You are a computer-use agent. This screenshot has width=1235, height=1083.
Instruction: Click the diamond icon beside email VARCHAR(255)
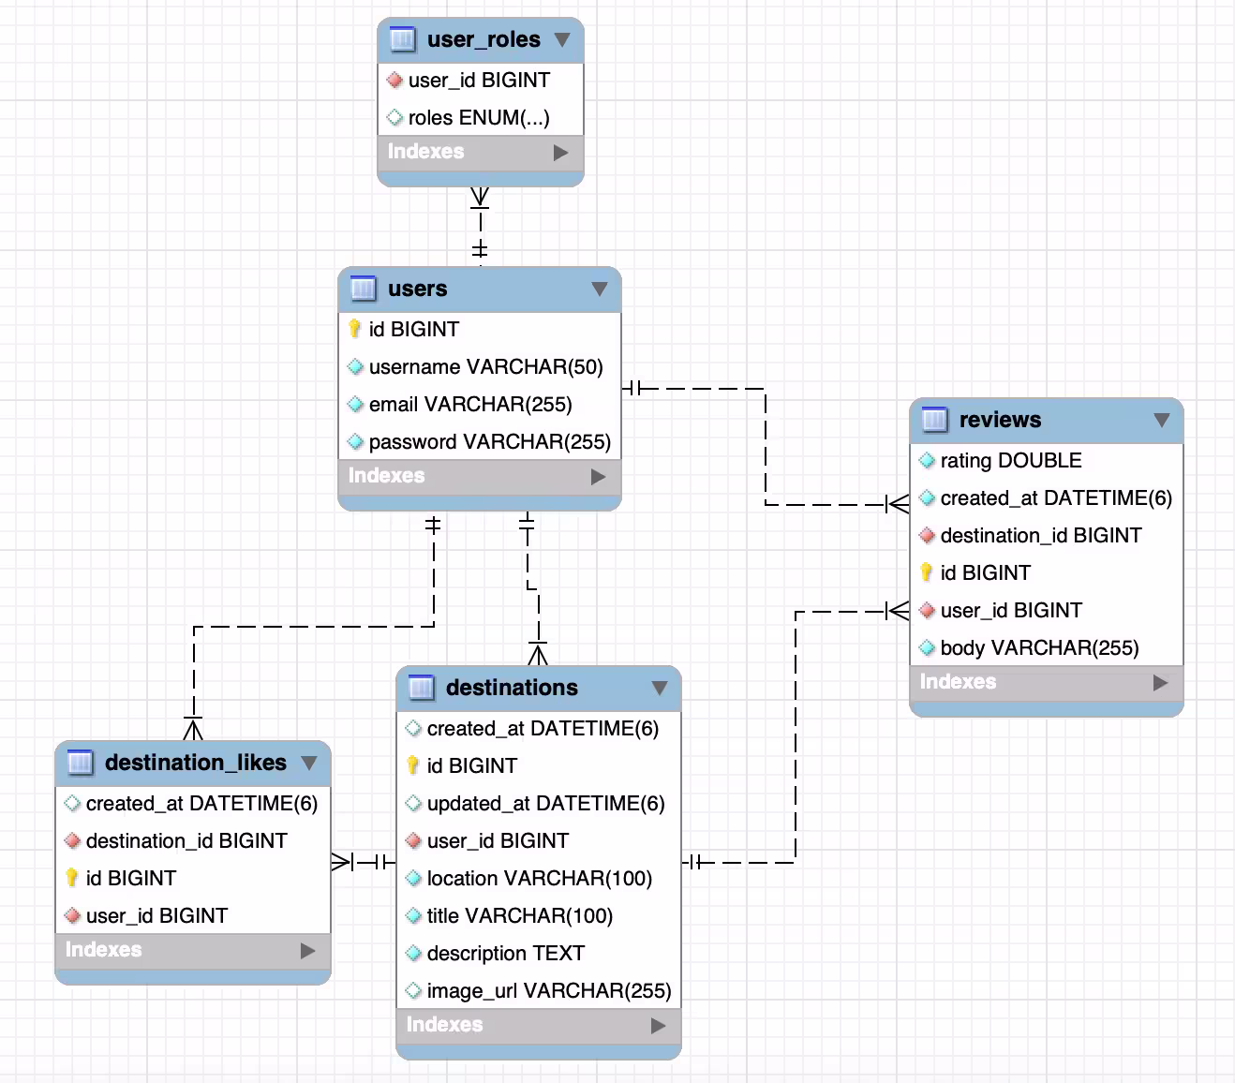(355, 404)
